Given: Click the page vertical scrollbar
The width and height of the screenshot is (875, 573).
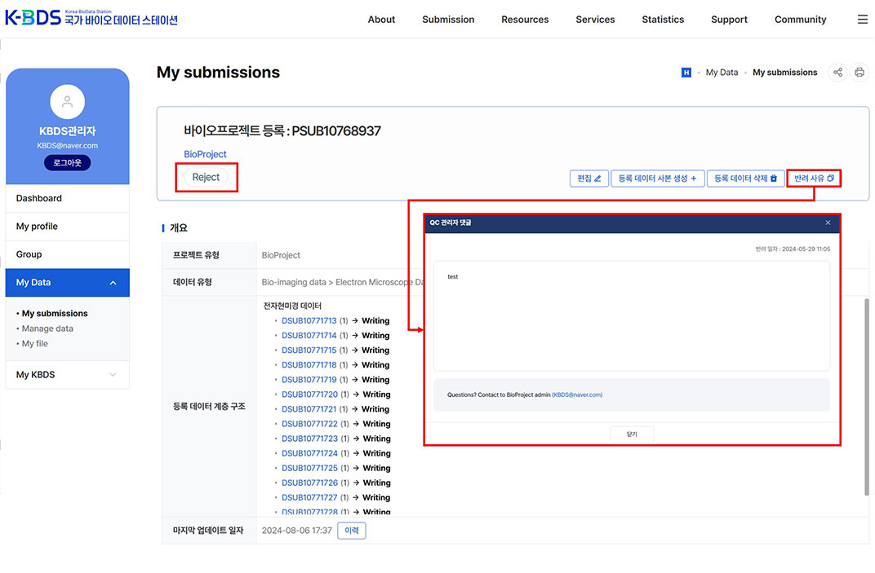Looking at the screenshot, I should pyautogui.click(x=866, y=395).
